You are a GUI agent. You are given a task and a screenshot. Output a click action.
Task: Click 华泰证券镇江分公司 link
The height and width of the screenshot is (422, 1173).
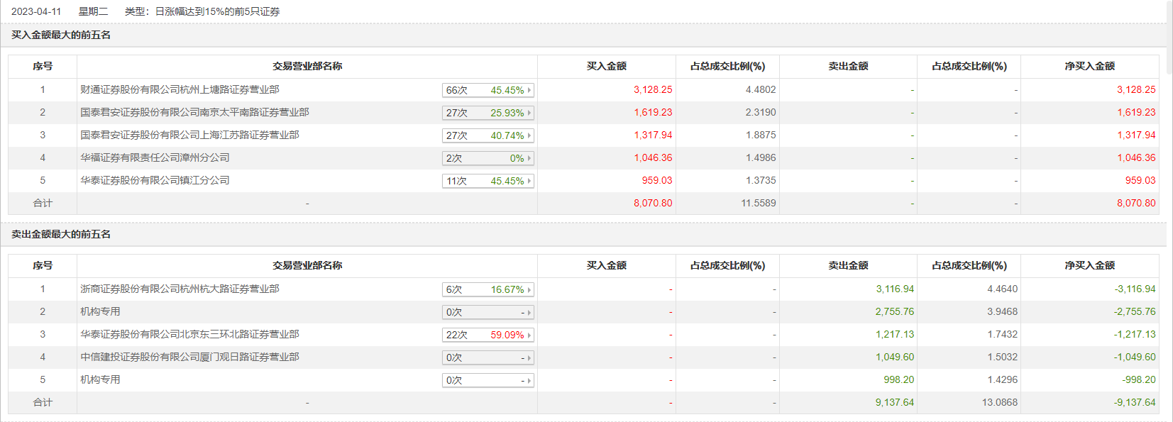tap(155, 180)
